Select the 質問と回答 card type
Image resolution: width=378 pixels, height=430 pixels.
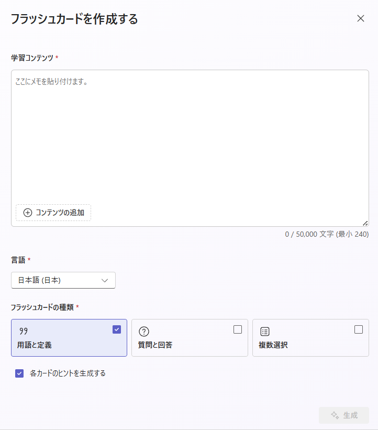pos(190,338)
